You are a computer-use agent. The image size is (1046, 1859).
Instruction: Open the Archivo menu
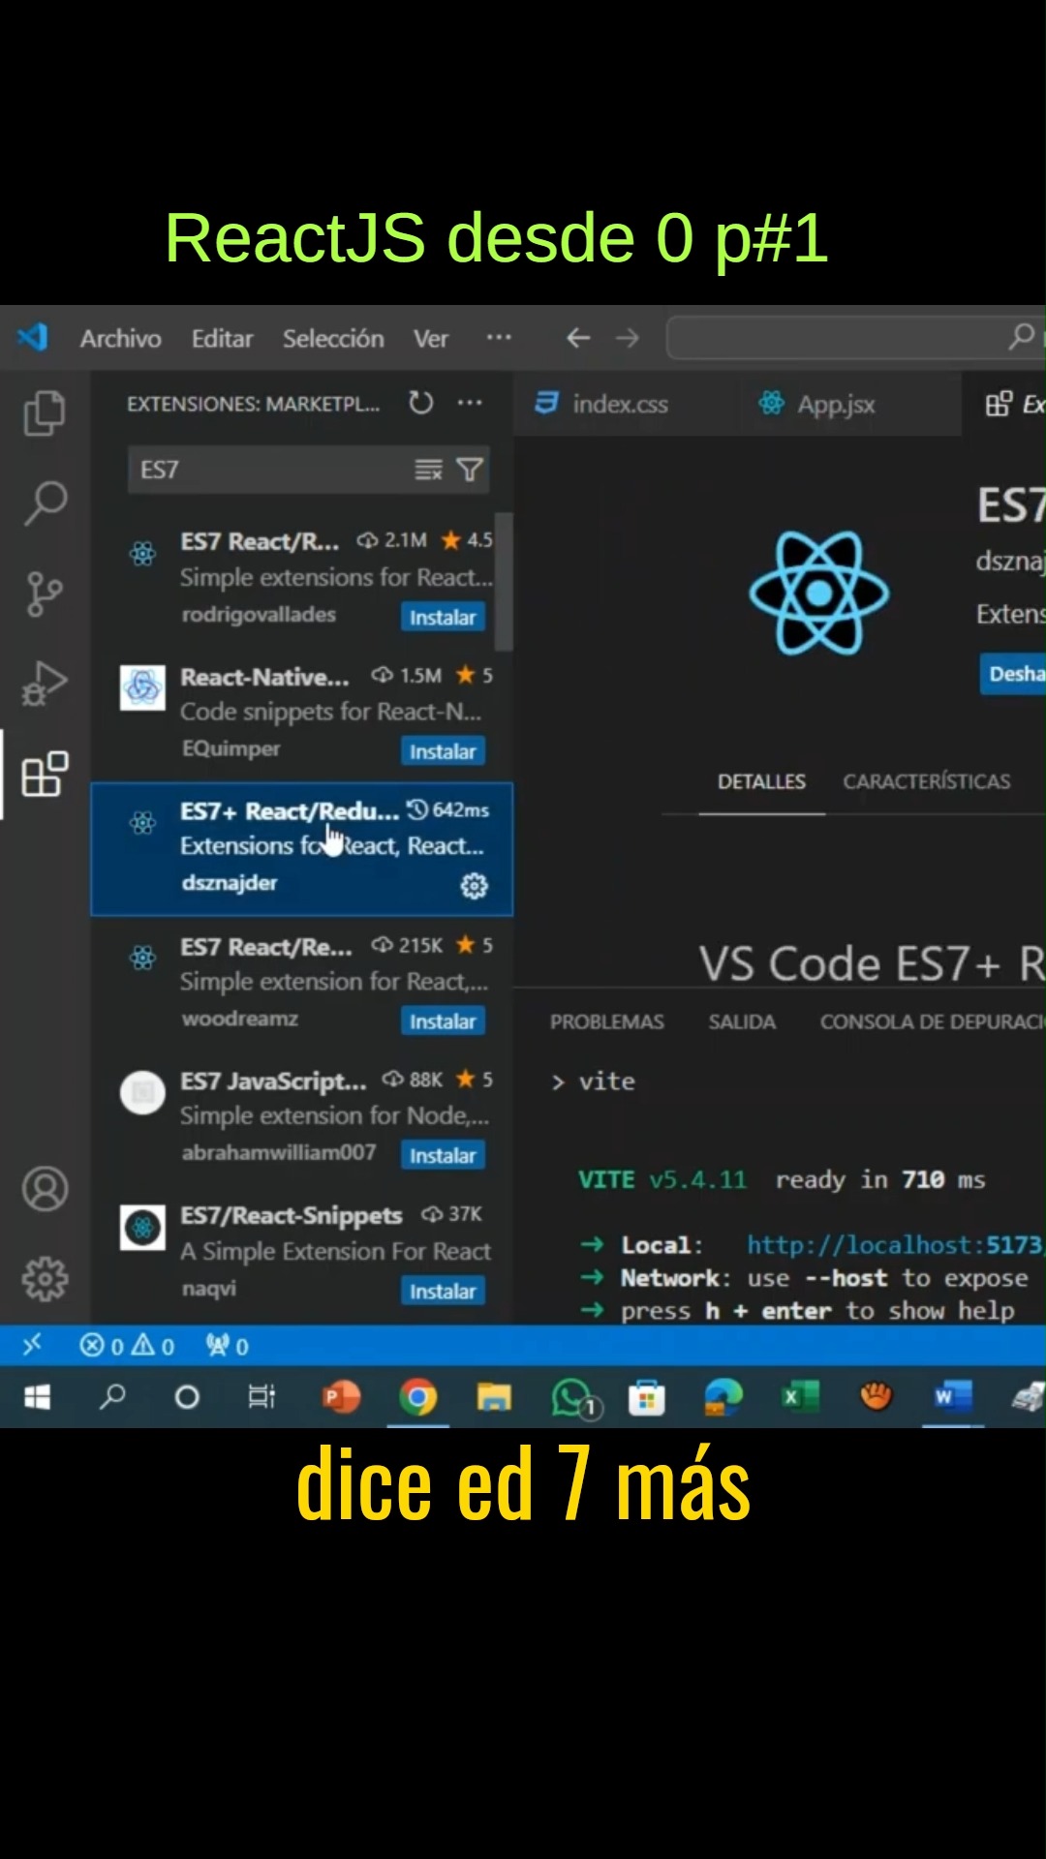pos(120,338)
